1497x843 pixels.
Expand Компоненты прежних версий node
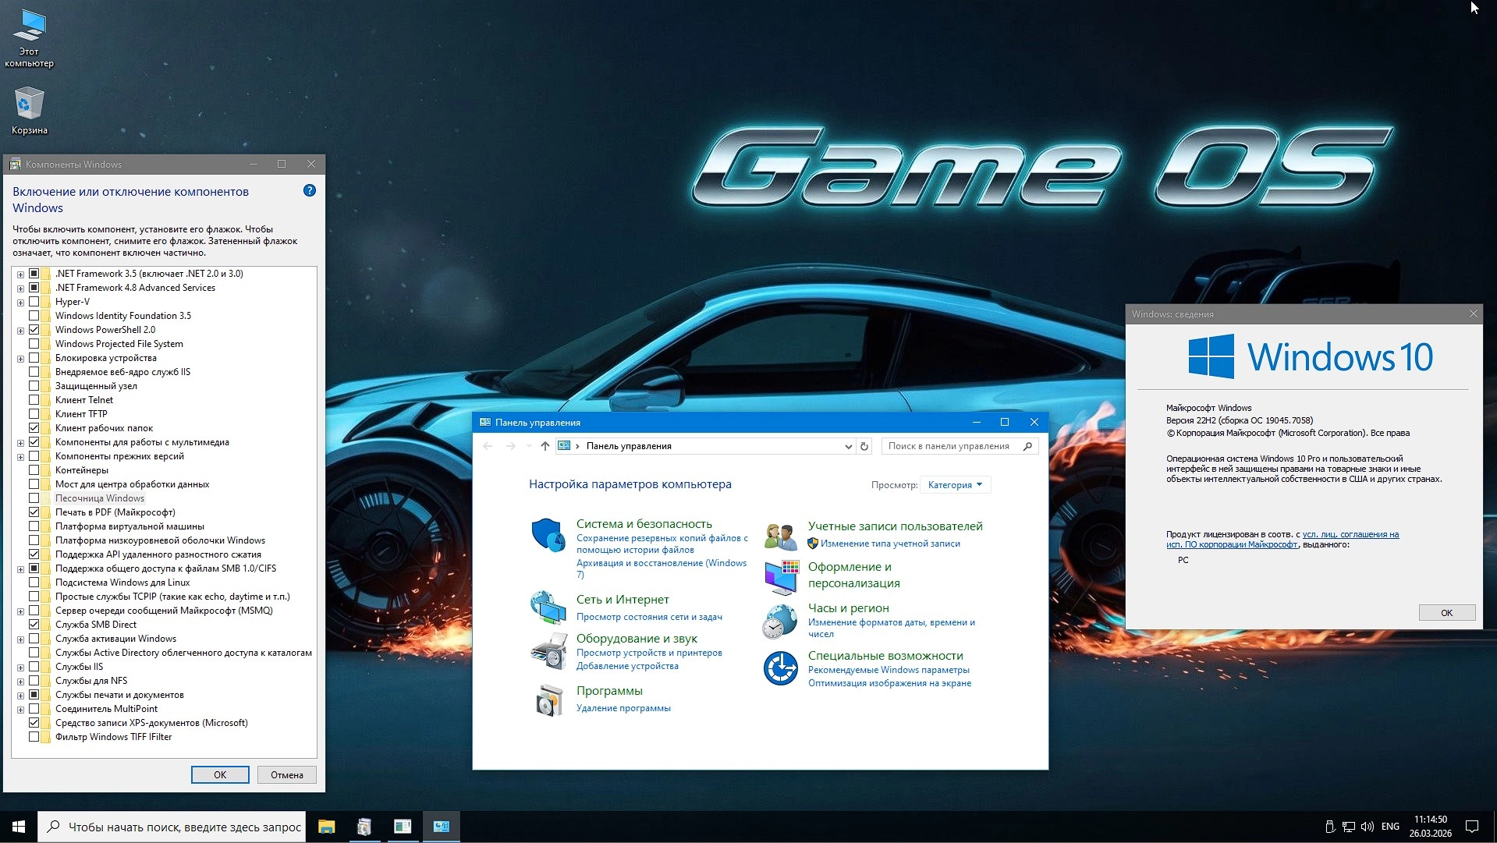pos(20,457)
